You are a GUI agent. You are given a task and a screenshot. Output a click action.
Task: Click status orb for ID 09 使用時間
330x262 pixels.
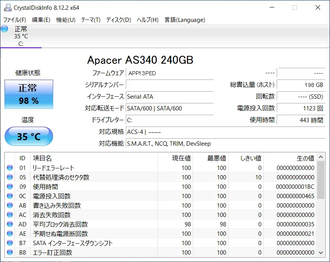(10, 186)
